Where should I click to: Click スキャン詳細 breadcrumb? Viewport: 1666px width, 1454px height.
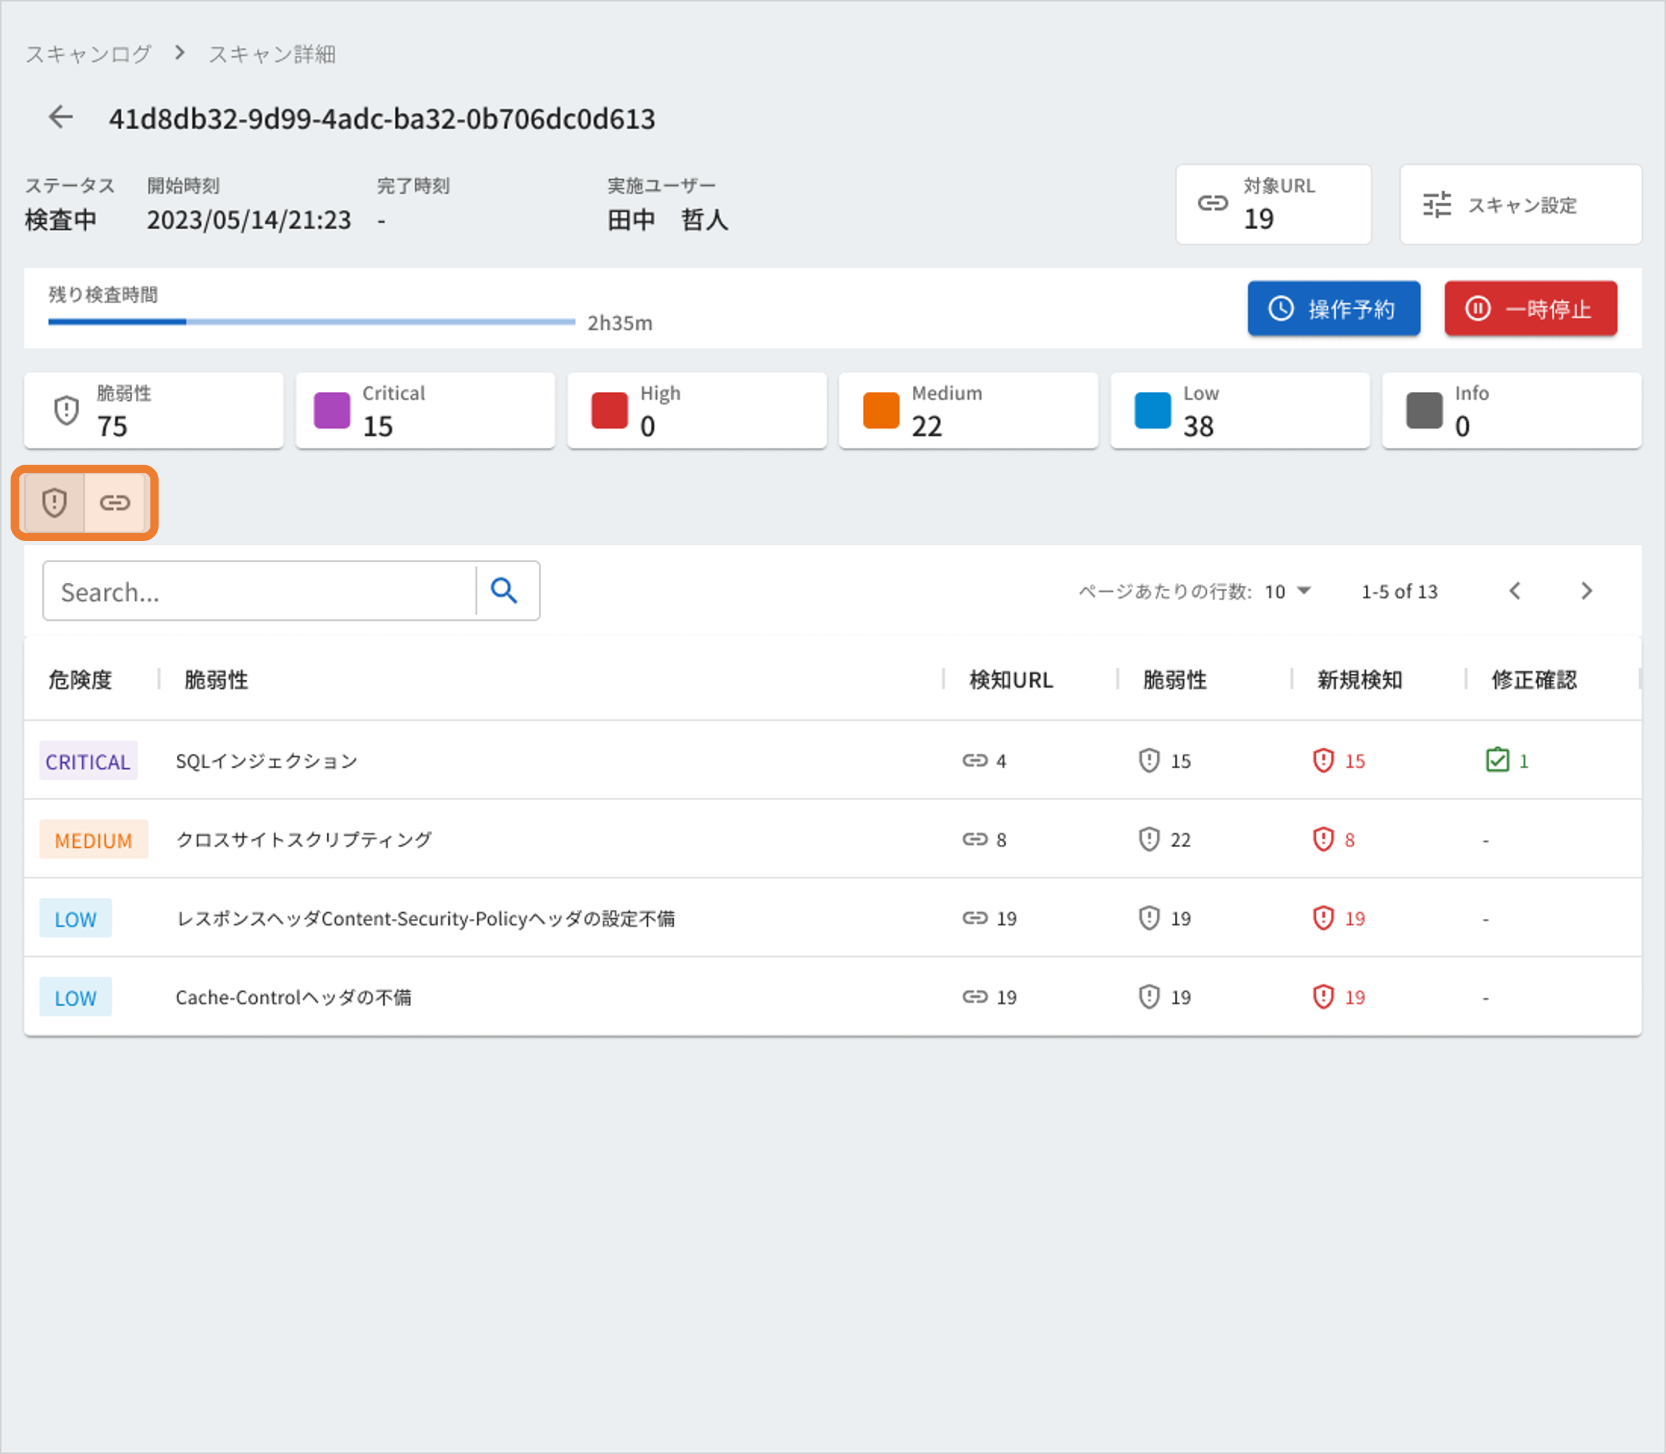pyautogui.click(x=272, y=55)
